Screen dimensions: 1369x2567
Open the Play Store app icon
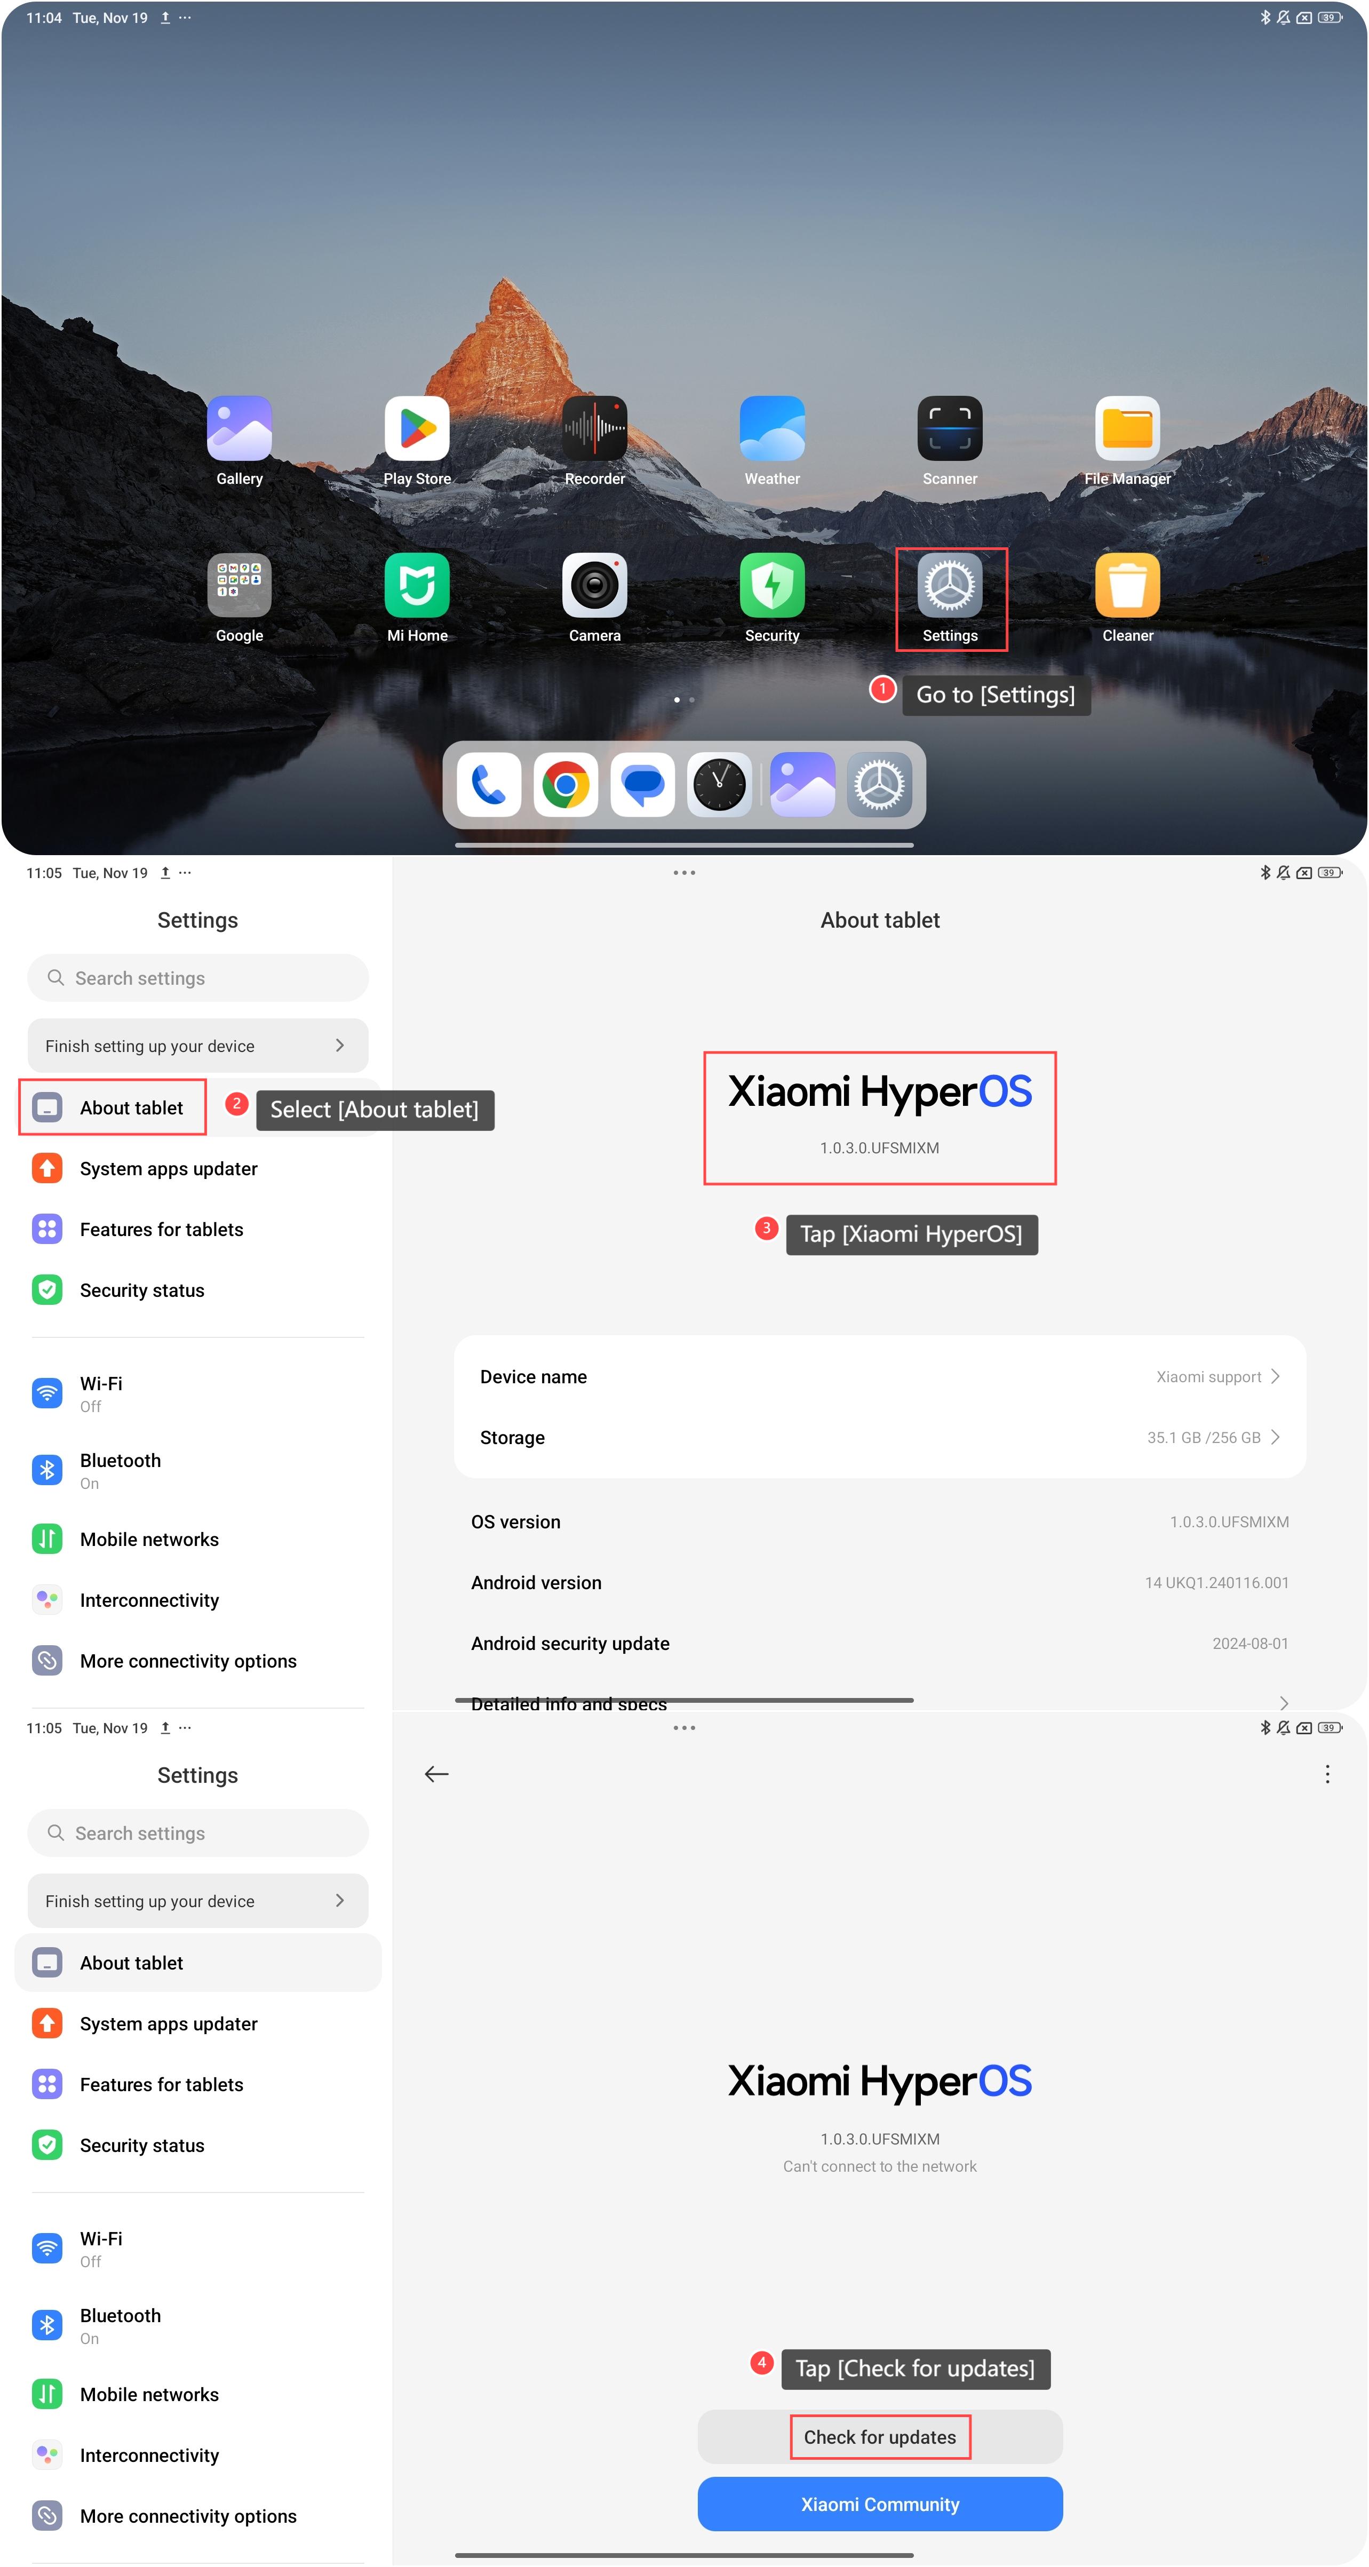pyautogui.click(x=417, y=428)
